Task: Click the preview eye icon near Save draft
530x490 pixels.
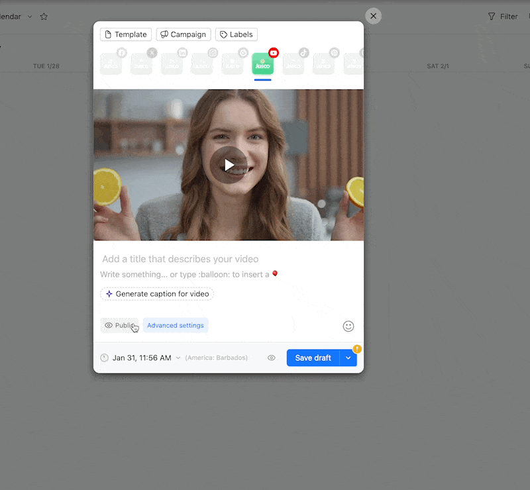Action: coord(272,358)
